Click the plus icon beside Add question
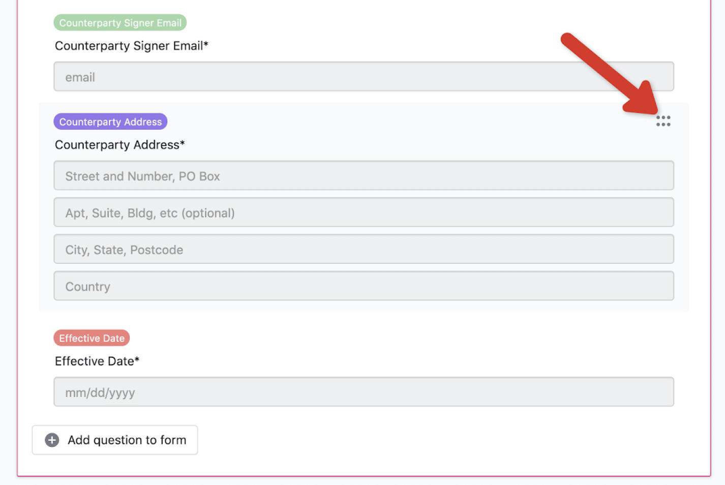The height and width of the screenshot is (485, 725). 52,440
